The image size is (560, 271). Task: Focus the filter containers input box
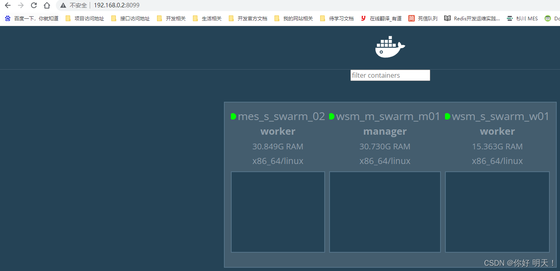click(390, 75)
